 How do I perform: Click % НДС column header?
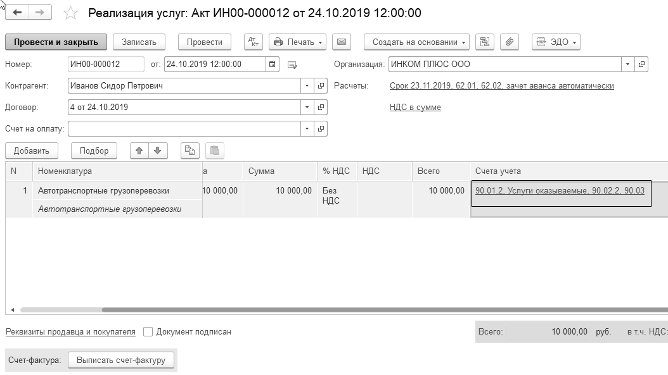[x=337, y=171]
